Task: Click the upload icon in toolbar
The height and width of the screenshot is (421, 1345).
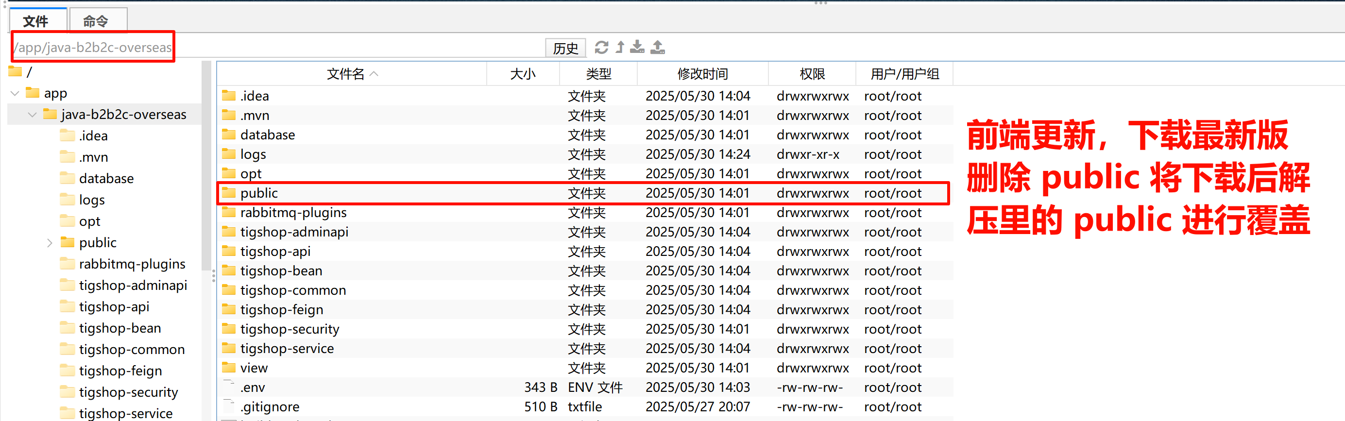Action: coord(658,48)
